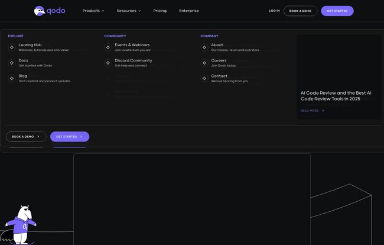Visit the Blog link
The height and width of the screenshot is (245, 384).
(x=23, y=76)
